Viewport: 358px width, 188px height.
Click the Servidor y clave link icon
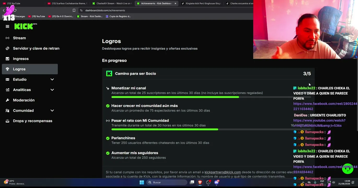point(7,48)
